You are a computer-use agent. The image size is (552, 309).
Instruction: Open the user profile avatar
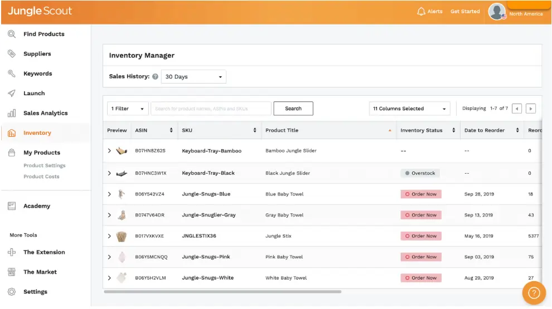click(x=496, y=12)
